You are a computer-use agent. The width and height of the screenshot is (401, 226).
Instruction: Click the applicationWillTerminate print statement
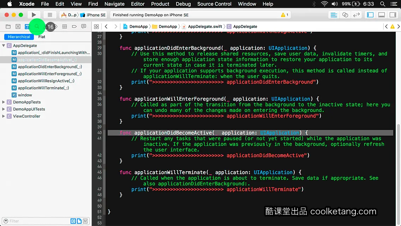coord(217,189)
